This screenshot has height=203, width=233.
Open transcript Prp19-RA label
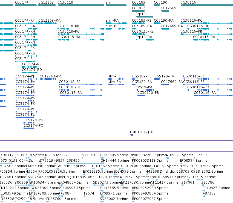(x=144, y=37)
